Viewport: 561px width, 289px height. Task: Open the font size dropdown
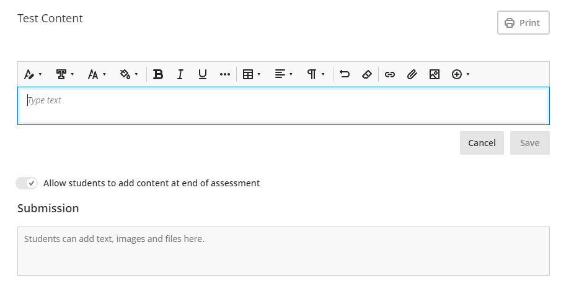pos(97,74)
